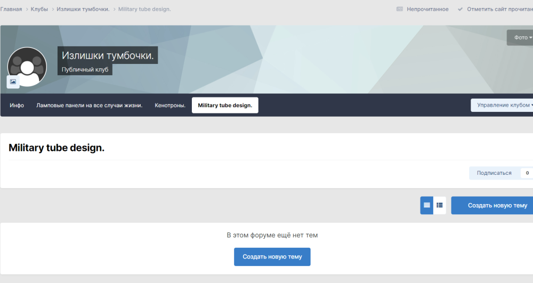
Task: Click the image upload icon on club avatar
Action: coord(13,82)
